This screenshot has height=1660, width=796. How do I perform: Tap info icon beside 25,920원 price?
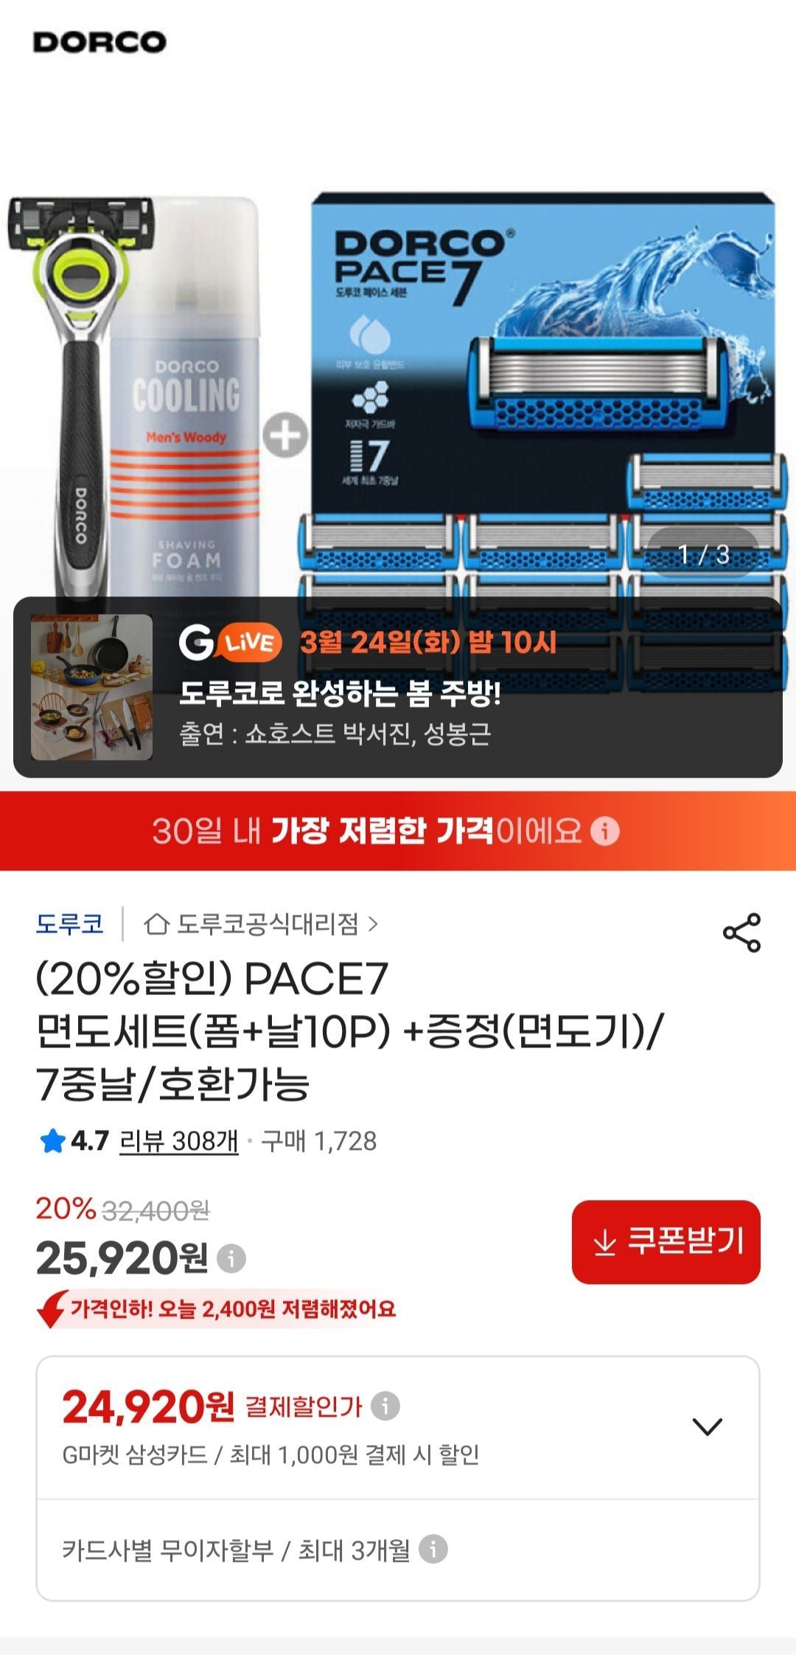pyautogui.click(x=231, y=1258)
